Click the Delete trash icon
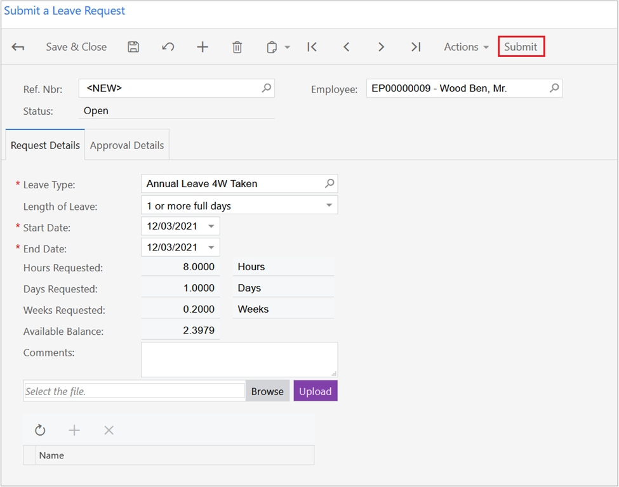The image size is (619, 487). coord(237,47)
